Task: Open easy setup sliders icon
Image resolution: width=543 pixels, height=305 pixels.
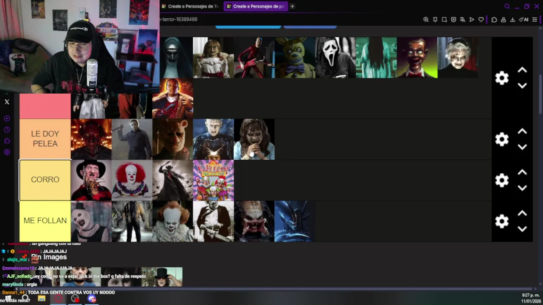Action: 535,19
